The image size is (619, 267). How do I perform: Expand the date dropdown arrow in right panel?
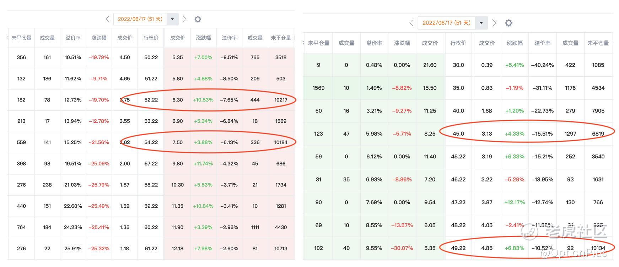tap(481, 23)
